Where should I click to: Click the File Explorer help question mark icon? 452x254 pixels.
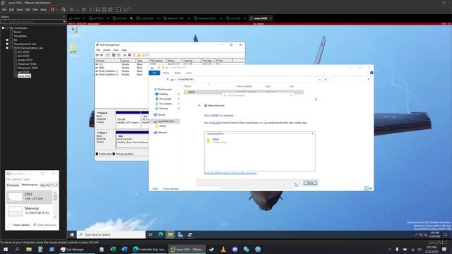[371, 73]
